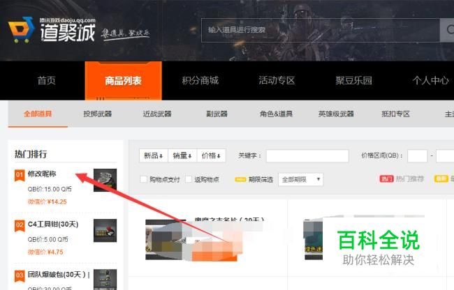The width and height of the screenshot is (454, 290).
Task: Click the QB价 5.00 Q币 text
Action: pyautogui.click(x=47, y=239)
